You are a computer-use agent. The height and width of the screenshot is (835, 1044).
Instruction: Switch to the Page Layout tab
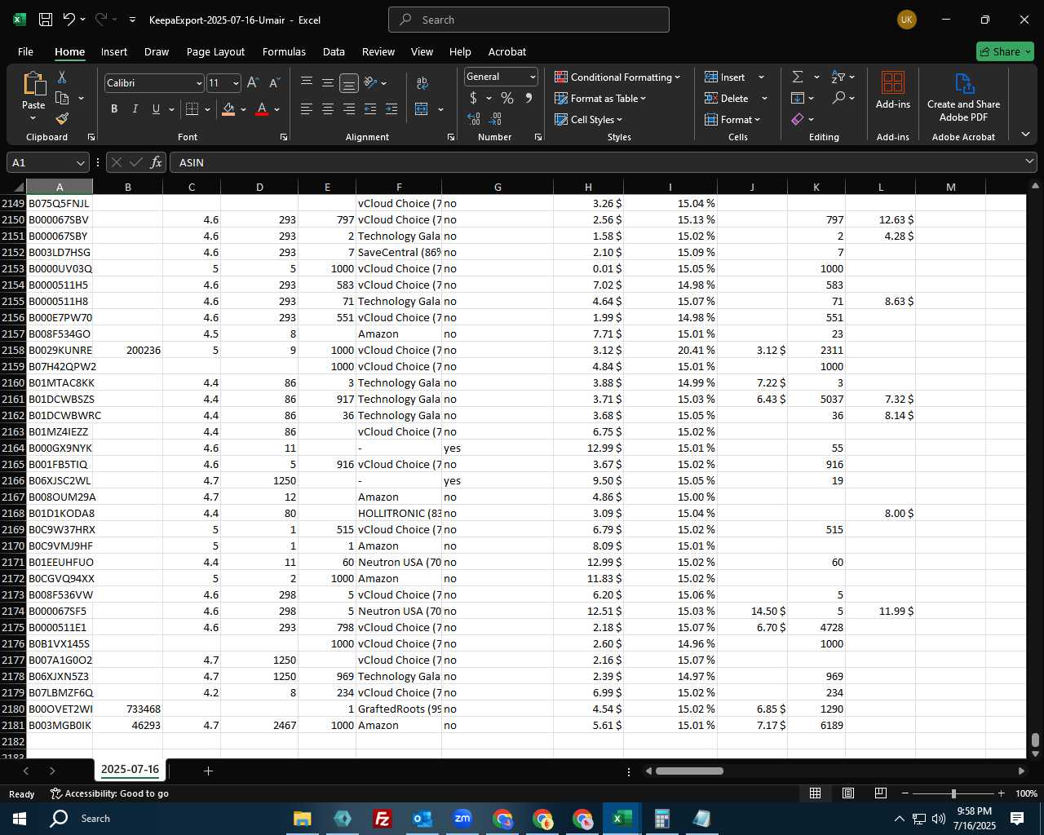tap(215, 51)
